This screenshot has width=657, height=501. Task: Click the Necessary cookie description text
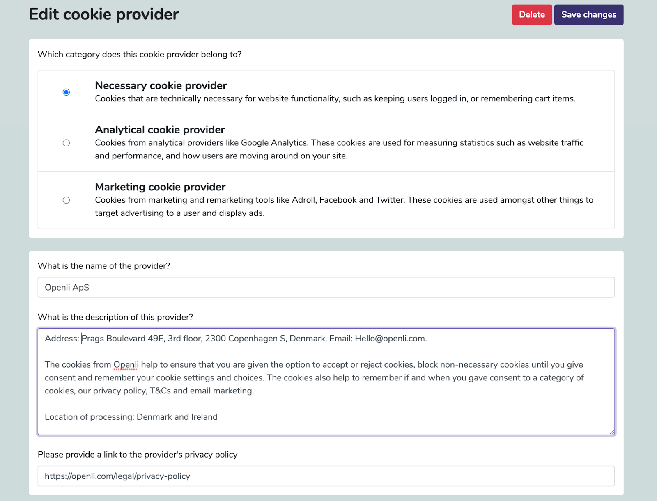click(335, 98)
